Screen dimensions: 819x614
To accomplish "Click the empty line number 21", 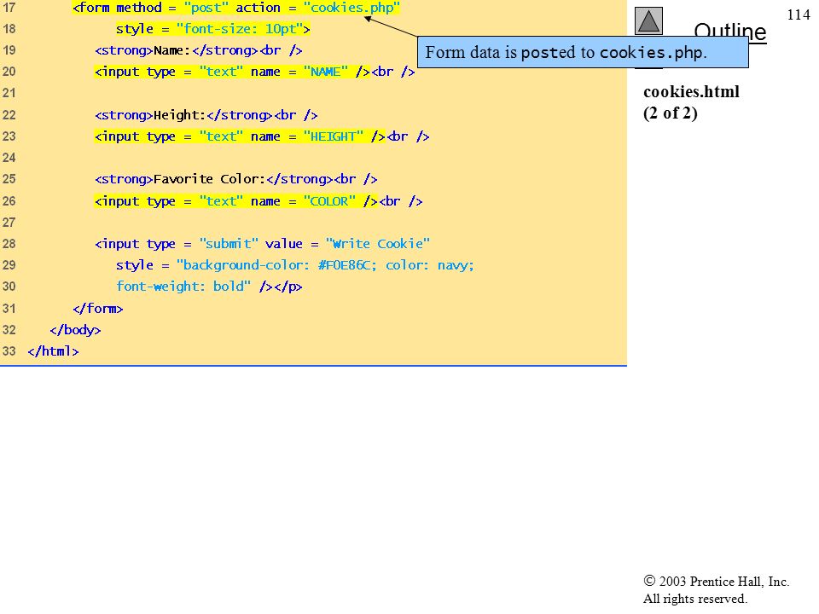I will (x=9, y=94).
